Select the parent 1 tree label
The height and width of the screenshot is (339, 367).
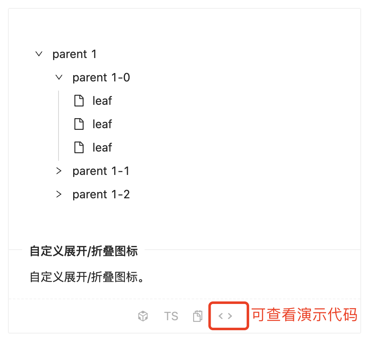[x=74, y=54]
